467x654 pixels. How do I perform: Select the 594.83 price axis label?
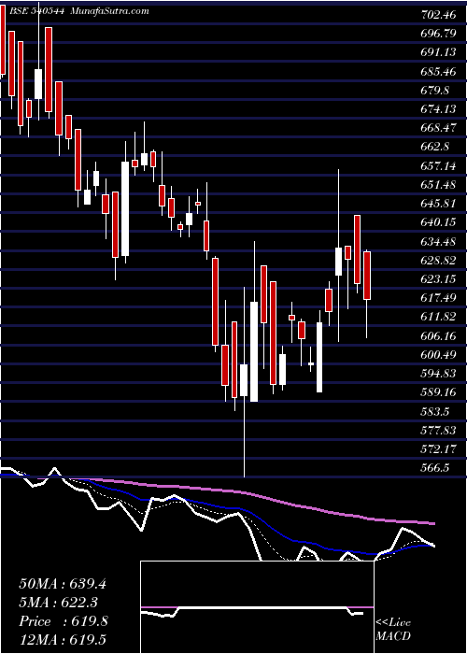point(438,374)
